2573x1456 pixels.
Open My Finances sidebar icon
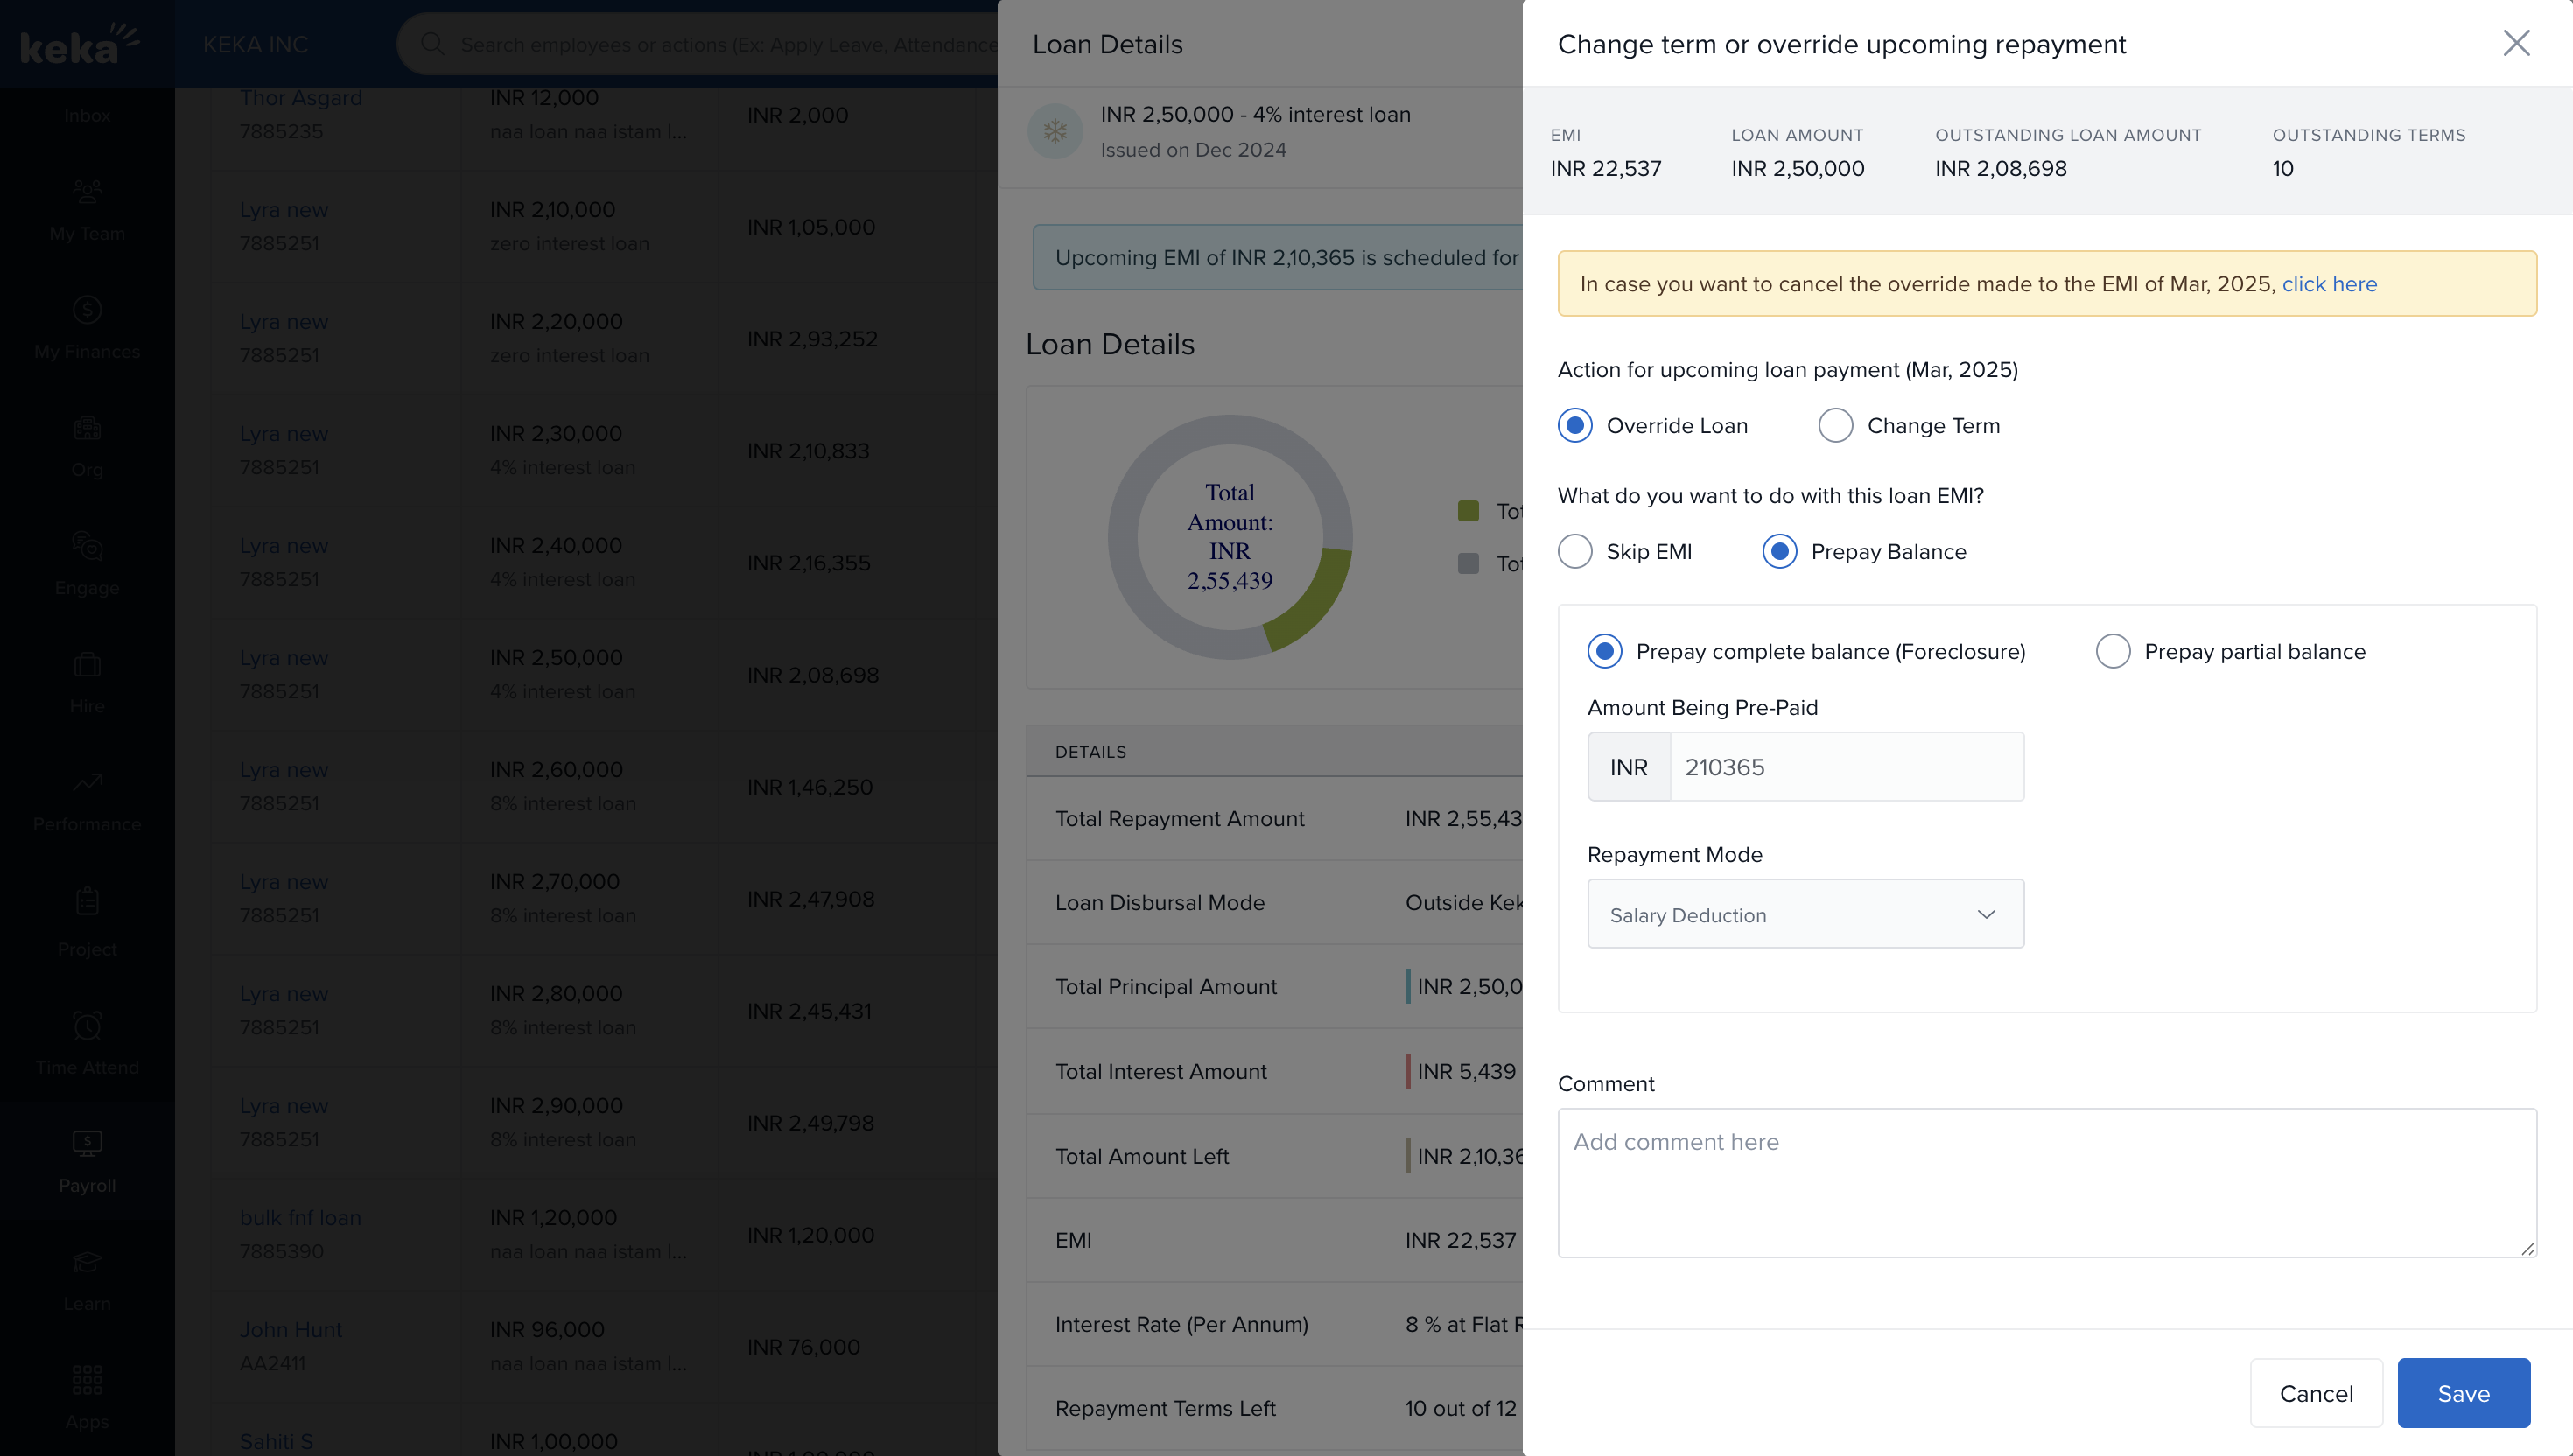tap(87, 310)
